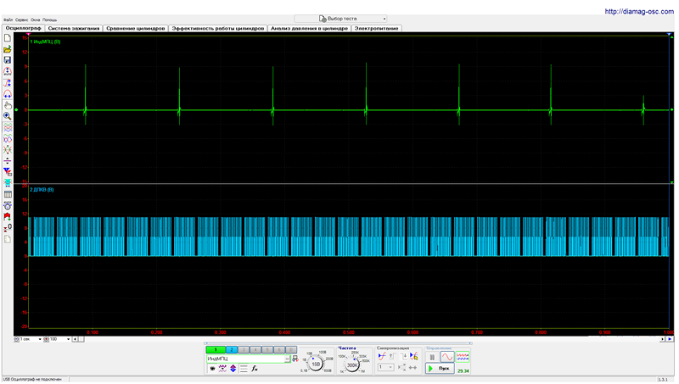Screen dimensions: 679x384
Task: Click the auto vertical scale icon
Action: [8, 71]
